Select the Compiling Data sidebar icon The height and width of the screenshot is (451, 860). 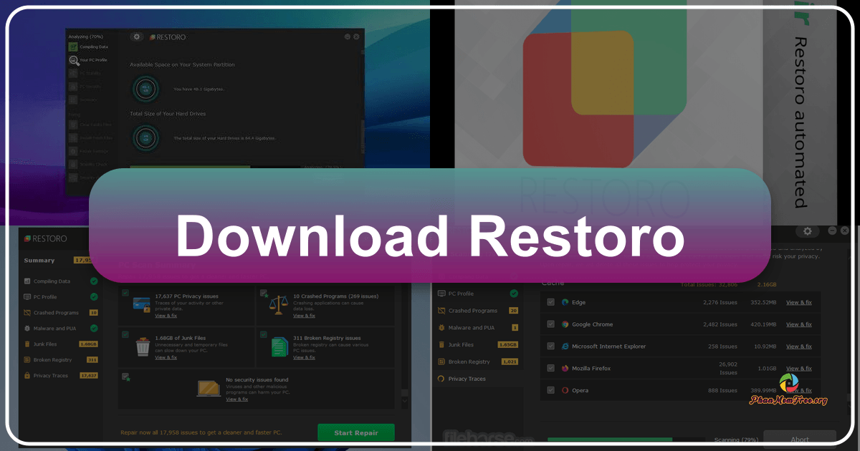pyautogui.click(x=27, y=281)
